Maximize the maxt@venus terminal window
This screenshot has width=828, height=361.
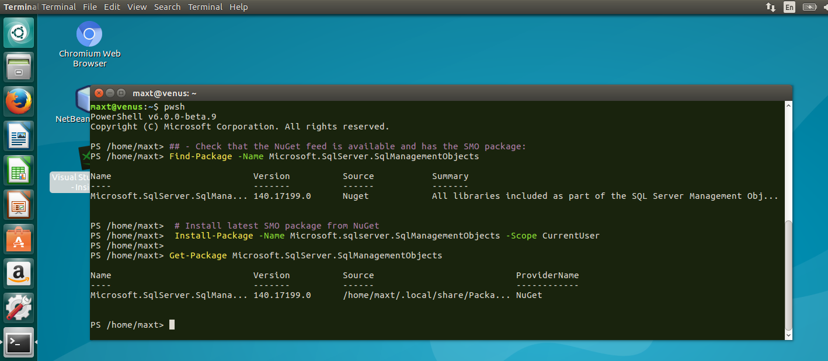point(121,93)
